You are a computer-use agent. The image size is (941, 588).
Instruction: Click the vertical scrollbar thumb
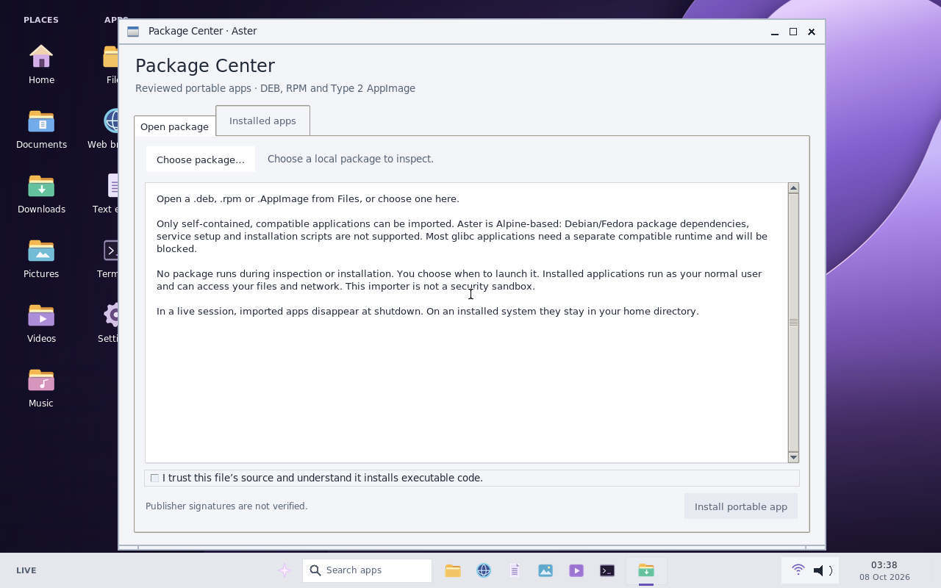click(793, 322)
